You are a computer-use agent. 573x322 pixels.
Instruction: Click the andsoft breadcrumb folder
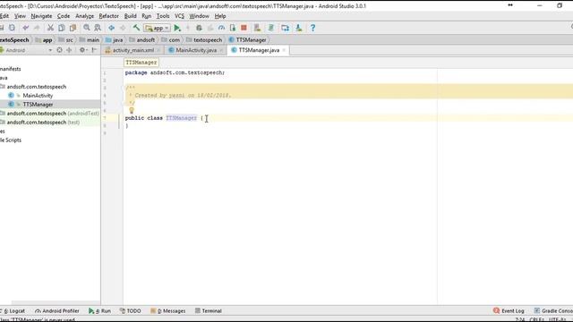[141, 39]
